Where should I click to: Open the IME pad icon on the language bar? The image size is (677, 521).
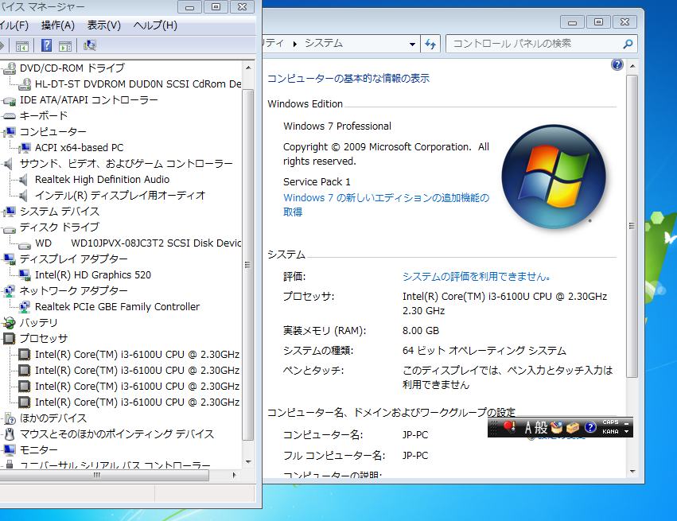tap(557, 427)
